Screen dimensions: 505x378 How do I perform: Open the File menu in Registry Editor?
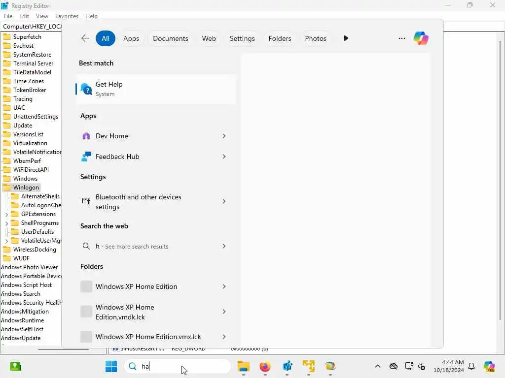click(8, 16)
